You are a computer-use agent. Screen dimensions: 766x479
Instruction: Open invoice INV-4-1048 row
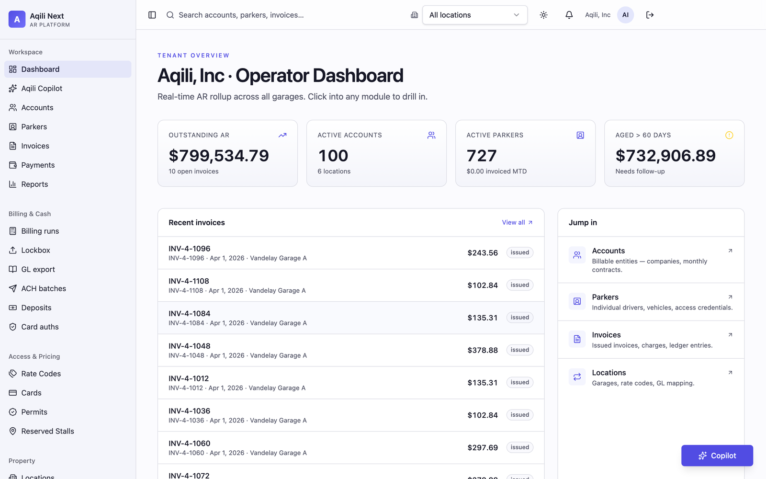coord(351,351)
